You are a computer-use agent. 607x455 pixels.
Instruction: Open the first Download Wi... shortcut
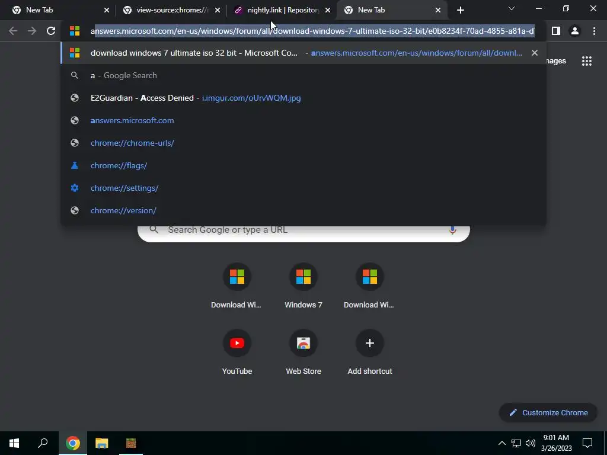click(237, 286)
